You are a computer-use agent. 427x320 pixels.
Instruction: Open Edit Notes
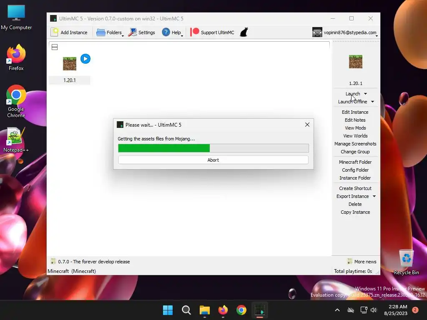[355, 120]
